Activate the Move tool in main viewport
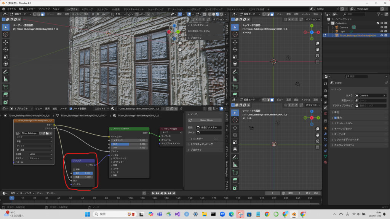 [6, 42]
